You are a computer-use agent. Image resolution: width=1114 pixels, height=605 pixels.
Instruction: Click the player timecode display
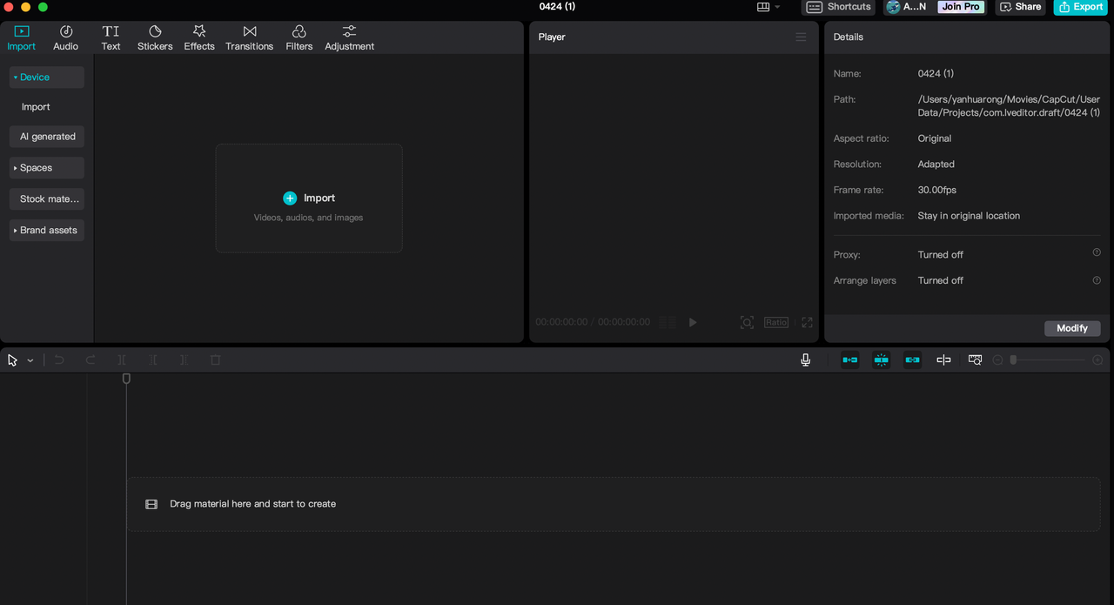(593, 322)
